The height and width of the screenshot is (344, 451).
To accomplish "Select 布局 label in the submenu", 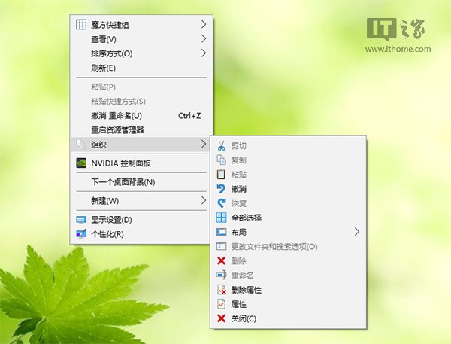I will tap(239, 232).
